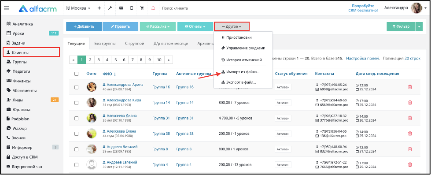Open the red notifications bell
This screenshot has height=175, width=431.
[x=153, y=8]
